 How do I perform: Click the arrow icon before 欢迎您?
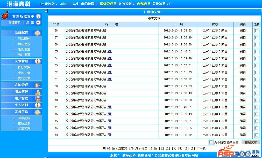click(x=41, y=4)
